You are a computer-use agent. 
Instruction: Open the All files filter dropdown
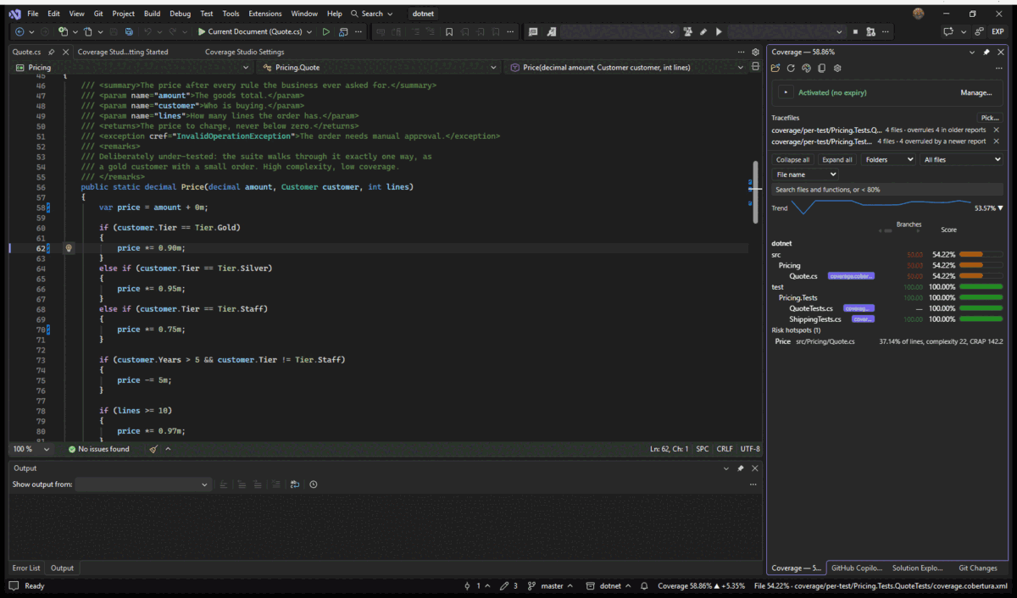[x=962, y=159]
